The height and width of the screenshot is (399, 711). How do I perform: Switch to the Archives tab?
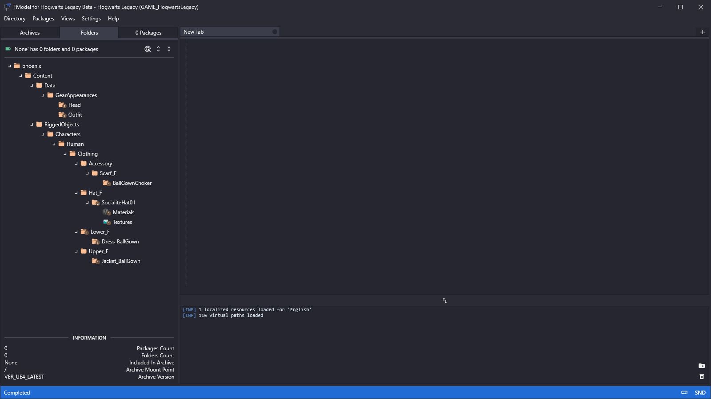[30, 33]
